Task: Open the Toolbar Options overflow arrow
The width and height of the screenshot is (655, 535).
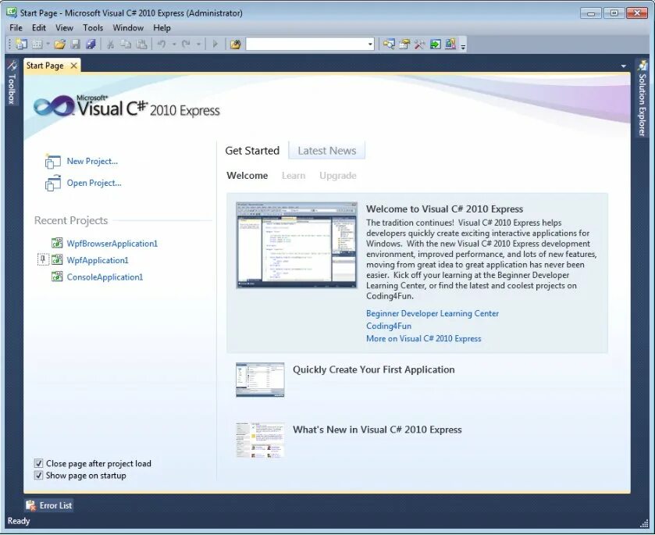Action: [463, 45]
